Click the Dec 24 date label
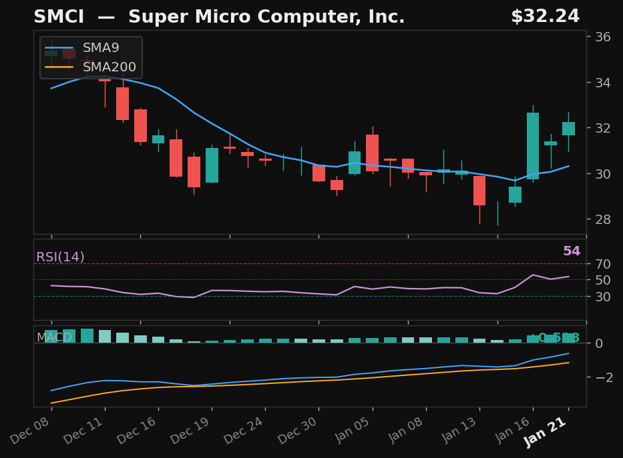623x458 pixels. point(244,430)
